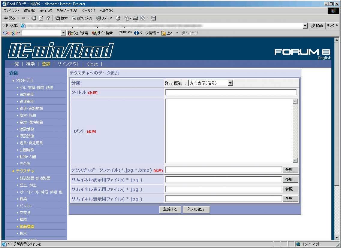
Task: Click 参照 for テクスチャデータファイル
Action: [x=290, y=170]
